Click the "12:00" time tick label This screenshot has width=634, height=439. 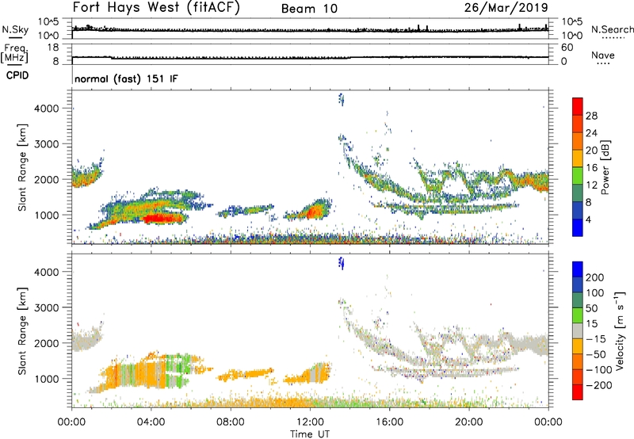tap(310, 422)
